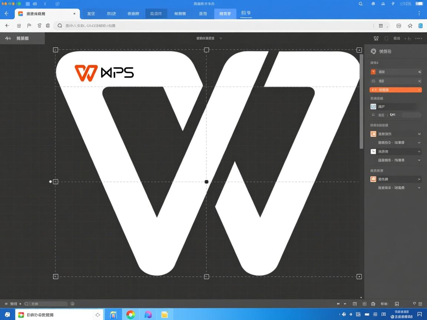The image size is (427, 320).
Task: Expand the first orange-icon row chevron
Action: [x=419, y=134]
